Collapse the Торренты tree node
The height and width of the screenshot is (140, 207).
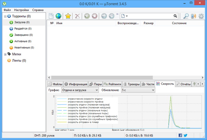click(x=5, y=16)
